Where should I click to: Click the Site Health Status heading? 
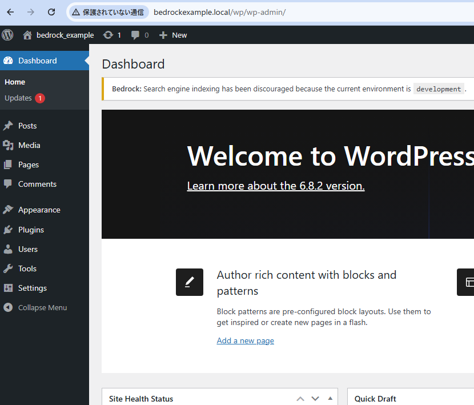click(x=141, y=399)
